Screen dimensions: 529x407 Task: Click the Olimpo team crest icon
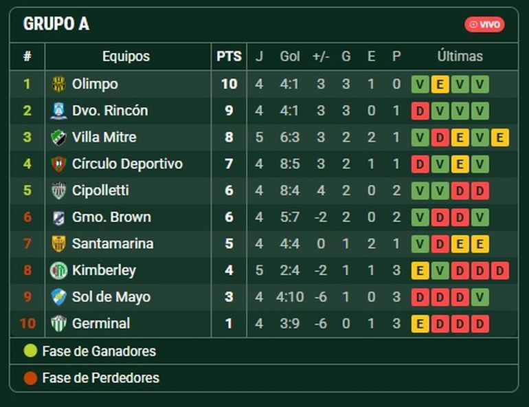[x=59, y=85]
